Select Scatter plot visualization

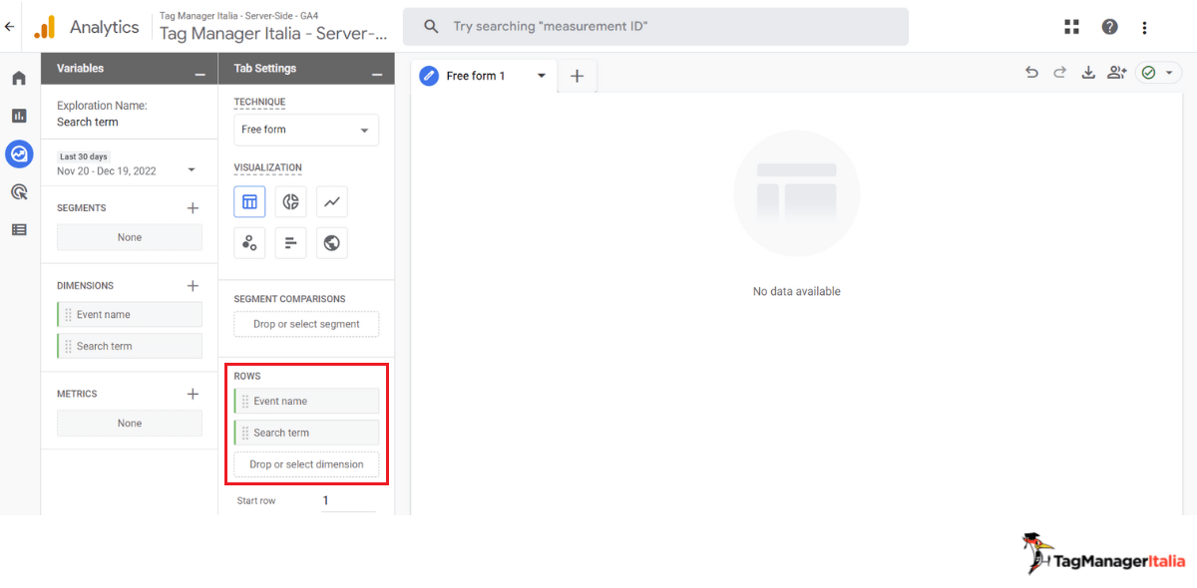(x=249, y=243)
